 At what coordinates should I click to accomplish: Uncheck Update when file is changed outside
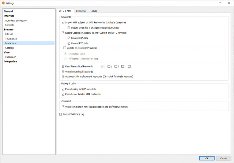coord(69,27)
